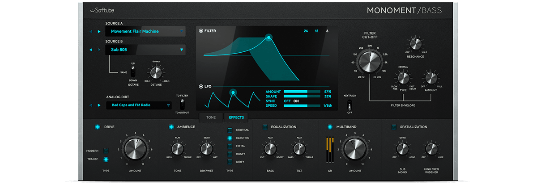
Task: Select the 24 dB filter slope
Action: pyautogui.click(x=306, y=31)
